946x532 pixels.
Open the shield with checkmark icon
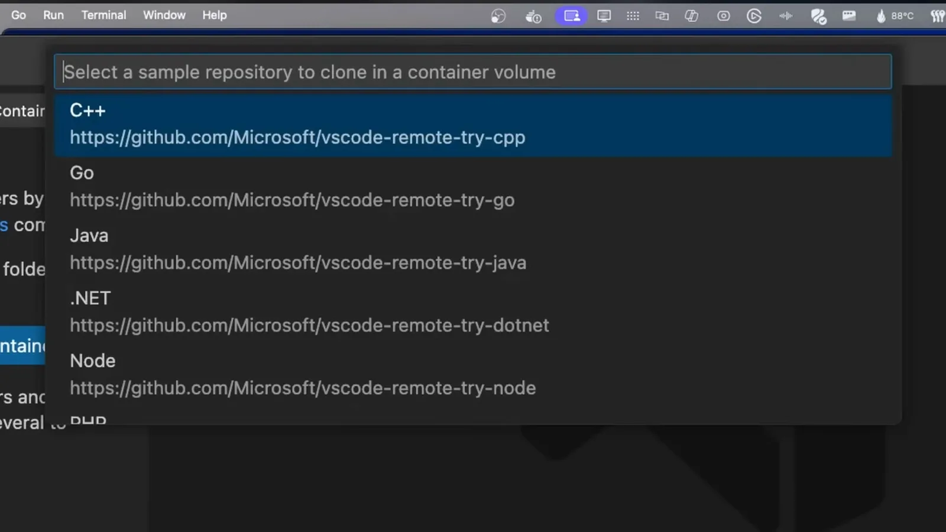[818, 17]
